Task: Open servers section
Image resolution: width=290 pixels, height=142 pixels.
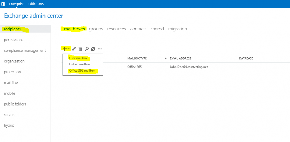Action: (10, 115)
